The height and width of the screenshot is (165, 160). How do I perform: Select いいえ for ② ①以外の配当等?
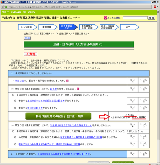(x=144, y=109)
